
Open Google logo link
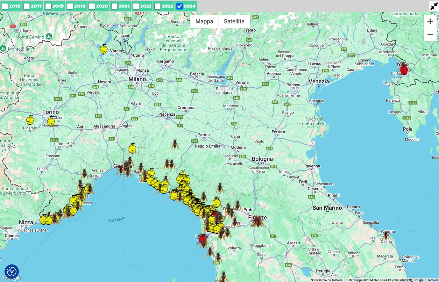click(x=12, y=278)
